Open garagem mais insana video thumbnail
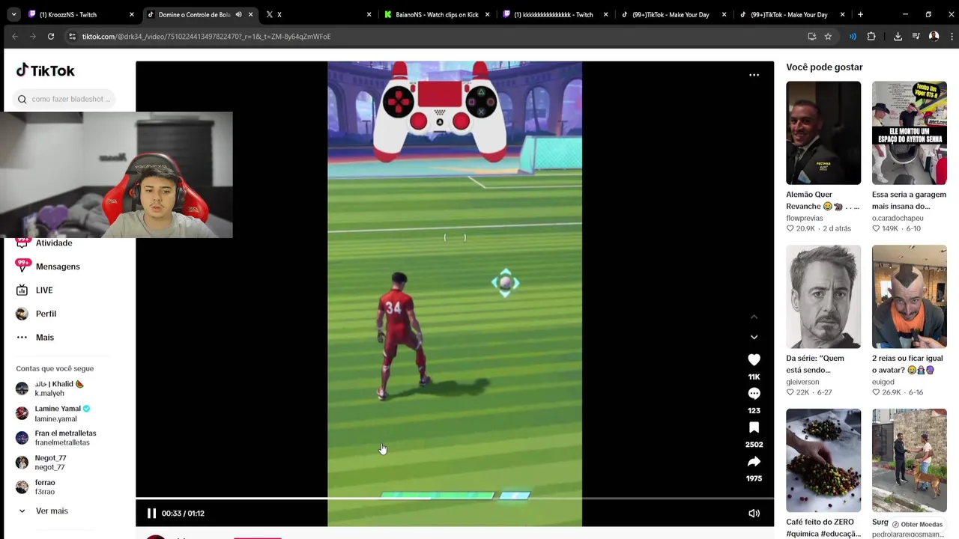This screenshot has width=959, height=539. tap(909, 133)
